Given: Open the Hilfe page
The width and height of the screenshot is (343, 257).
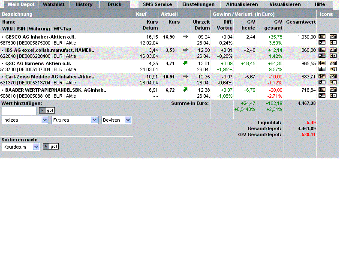Looking at the screenshot, I should tap(320, 4).
